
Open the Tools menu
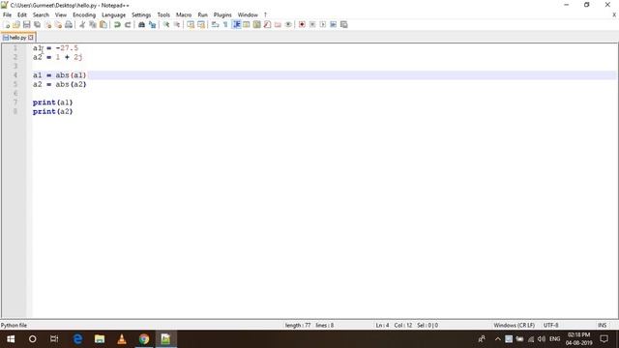[163, 14]
